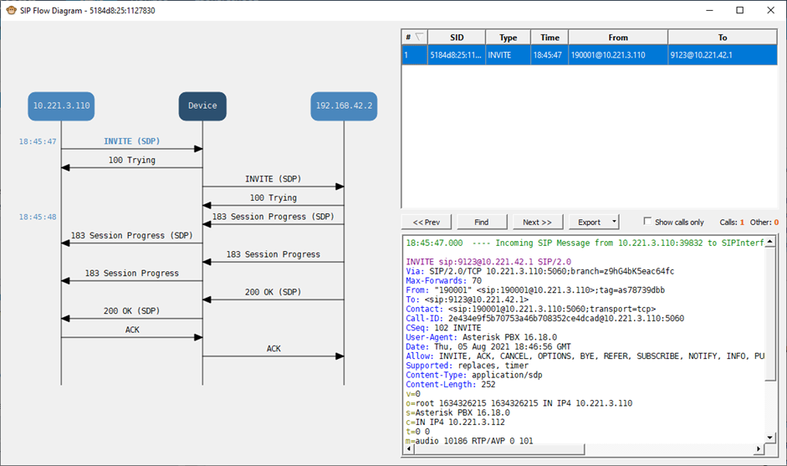Viewport: 787px width, 466px height.
Task: Go to next message with Next >>
Action: [x=537, y=222]
